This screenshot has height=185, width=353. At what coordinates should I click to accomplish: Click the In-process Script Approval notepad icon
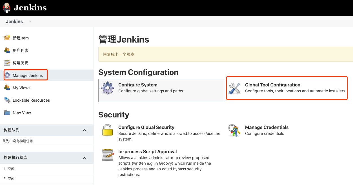coord(107,154)
